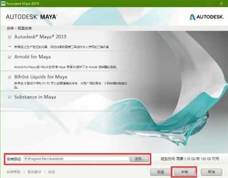The image size is (228, 178).
Task: Click the Arnold for Maya title text
Action: pyautogui.click(x=32, y=57)
